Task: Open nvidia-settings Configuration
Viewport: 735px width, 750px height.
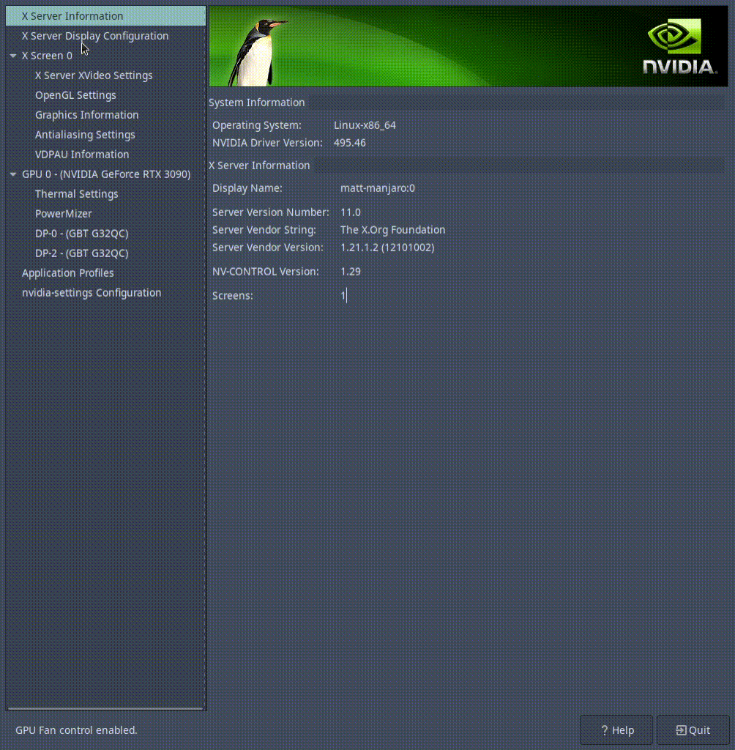Action: coord(92,293)
